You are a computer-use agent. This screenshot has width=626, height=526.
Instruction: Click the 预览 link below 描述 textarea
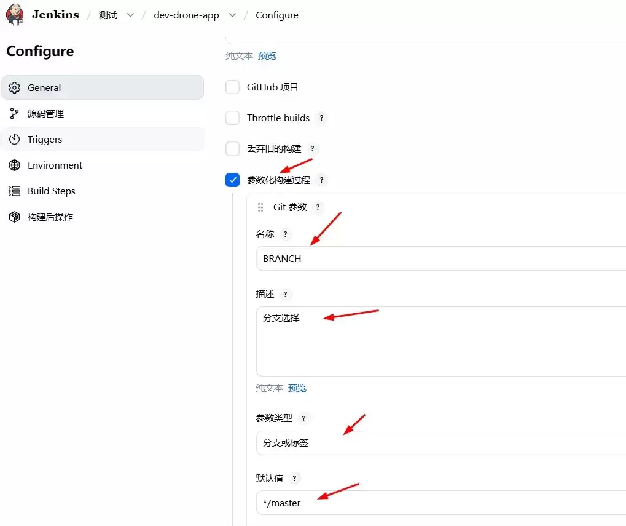pos(297,388)
